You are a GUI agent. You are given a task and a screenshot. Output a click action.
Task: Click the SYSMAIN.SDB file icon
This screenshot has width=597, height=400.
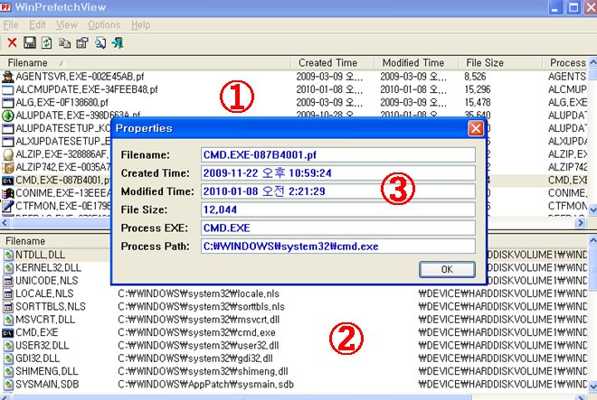tap(8, 385)
